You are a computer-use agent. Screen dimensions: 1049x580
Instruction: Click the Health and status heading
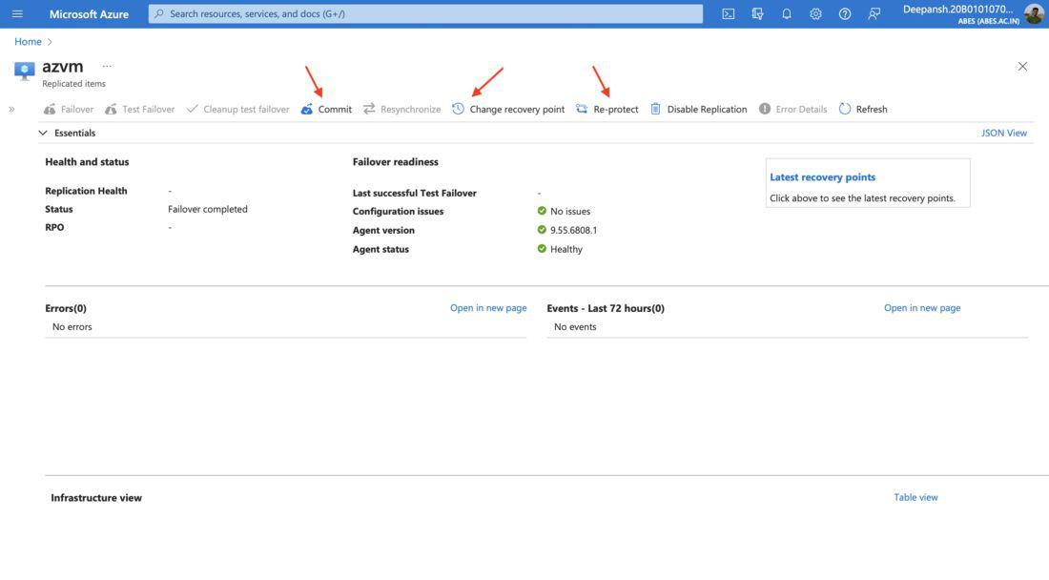[87, 162]
